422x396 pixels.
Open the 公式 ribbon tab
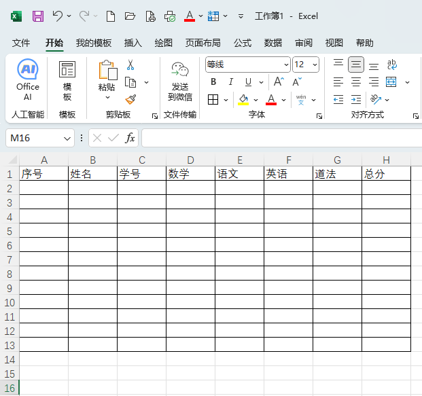(x=243, y=43)
